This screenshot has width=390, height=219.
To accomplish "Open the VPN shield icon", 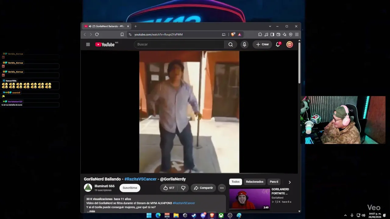I will [x=291, y=34].
